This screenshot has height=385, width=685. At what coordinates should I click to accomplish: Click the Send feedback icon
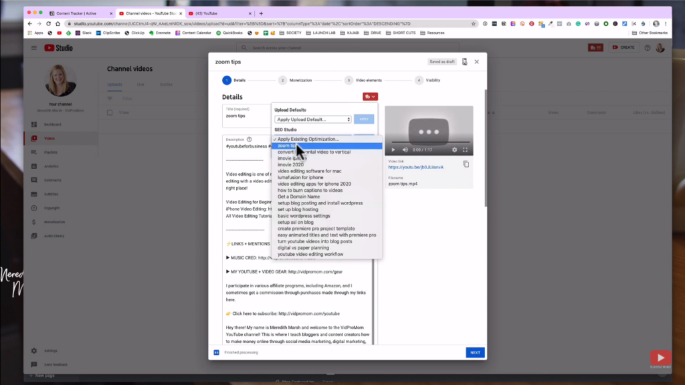[34, 364]
